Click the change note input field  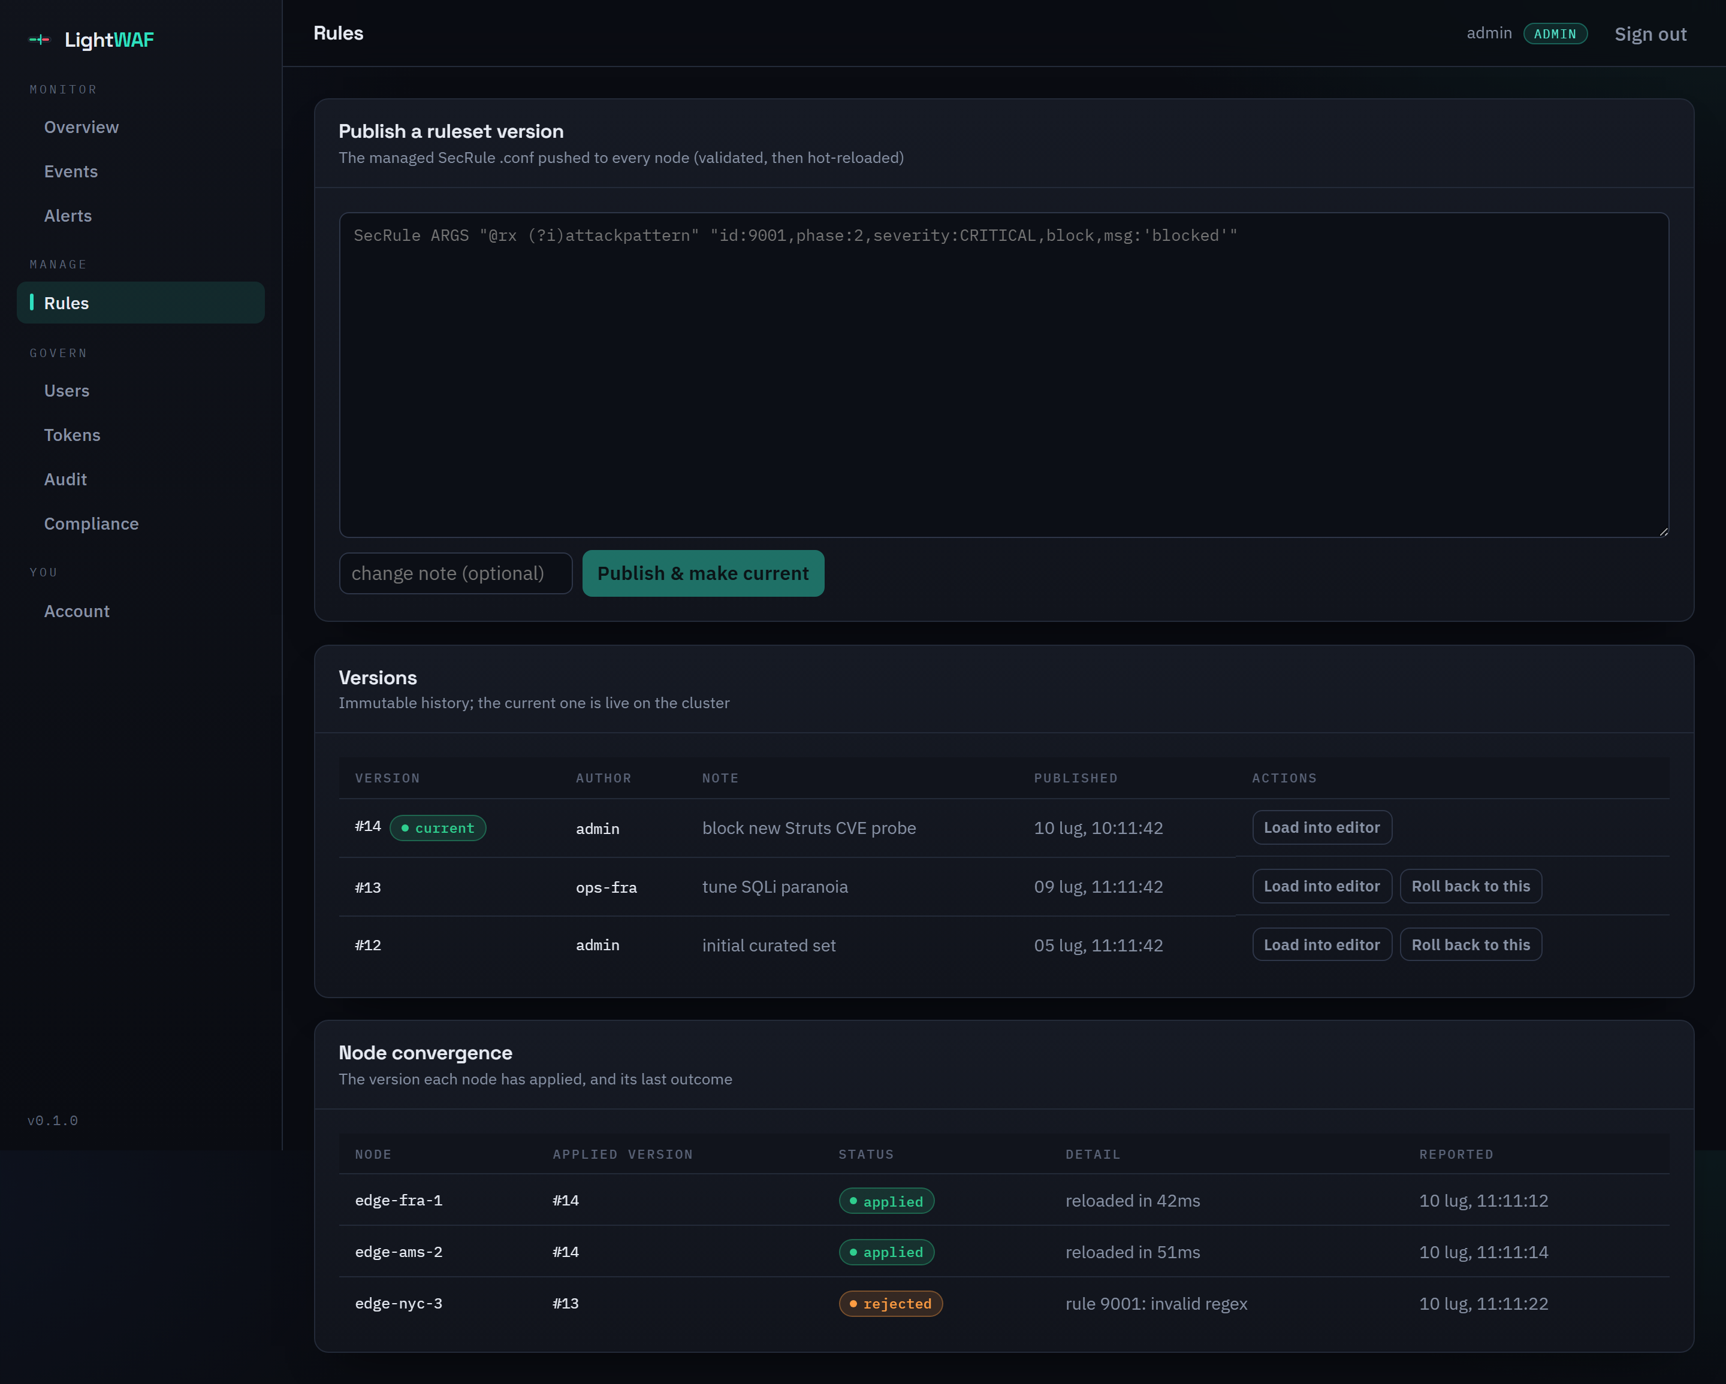click(455, 573)
